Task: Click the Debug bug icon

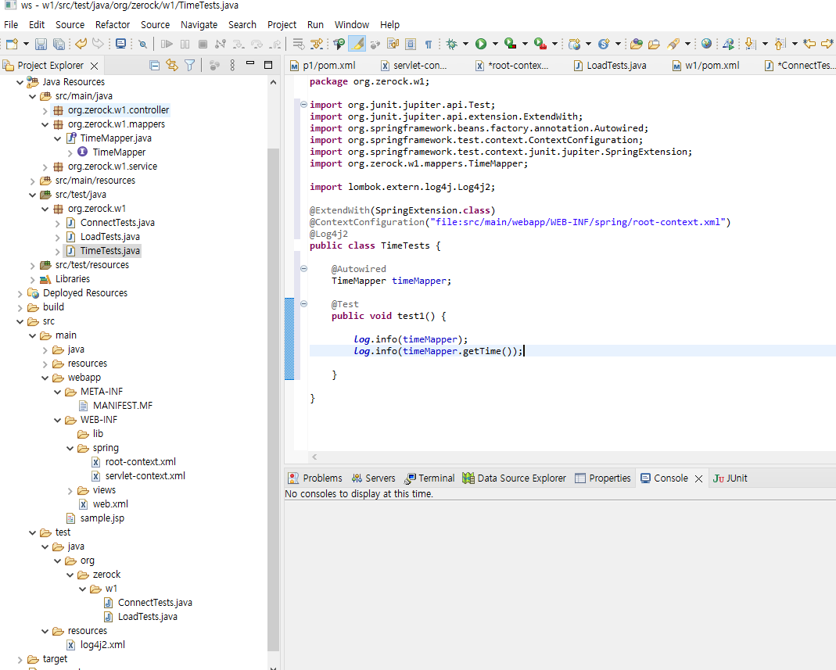Action: click(x=452, y=45)
